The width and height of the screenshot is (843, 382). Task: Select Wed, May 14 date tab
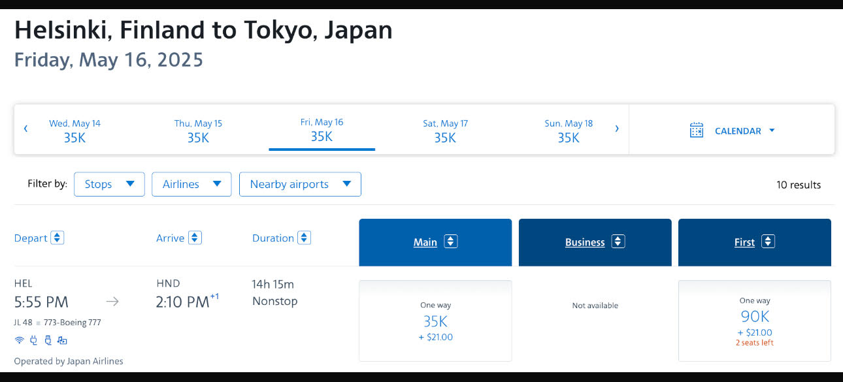coord(74,130)
